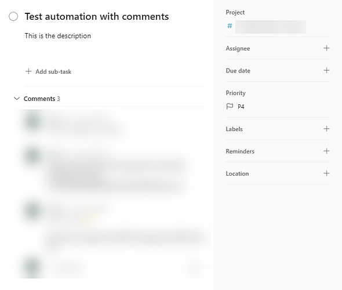Collapse the Comments section chevron

pos(17,99)
